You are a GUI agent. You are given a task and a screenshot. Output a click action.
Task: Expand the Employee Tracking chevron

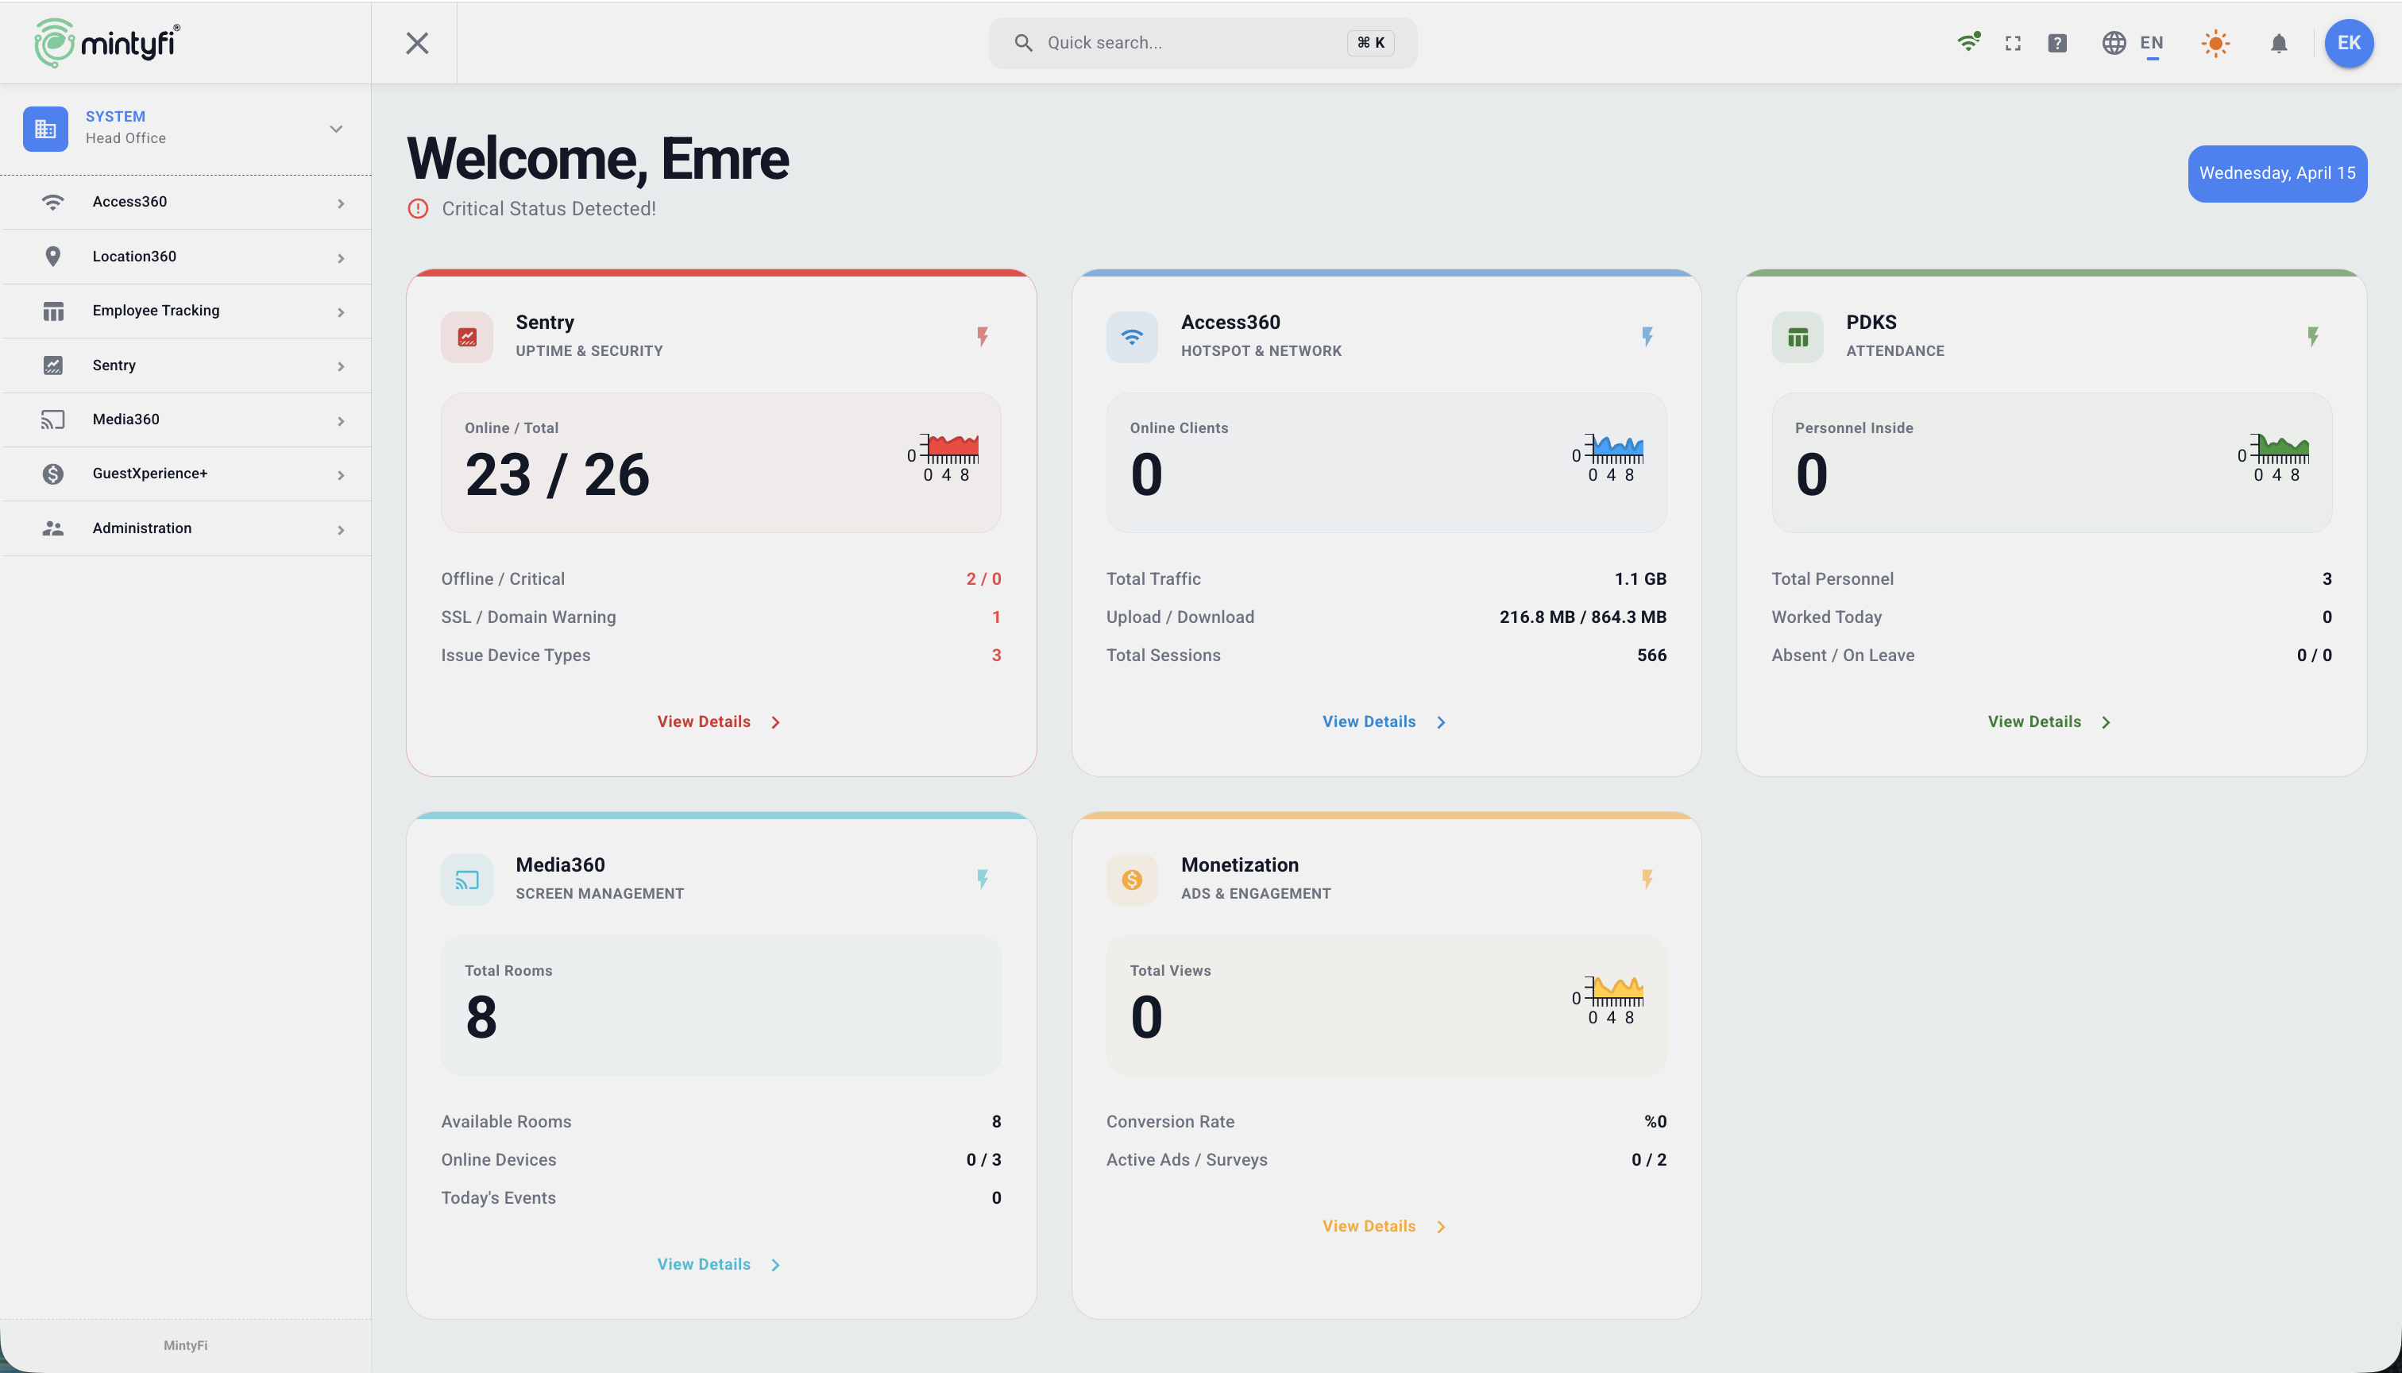(x=340, y=312)
